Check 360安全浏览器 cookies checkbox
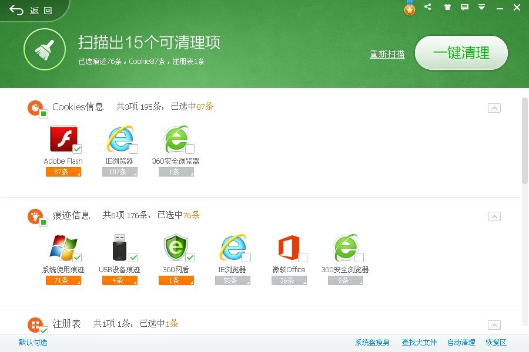The image size is (529, 352). click(x=190, y=149)
